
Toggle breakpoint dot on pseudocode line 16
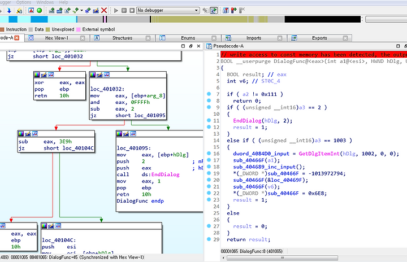pos(209,154)
